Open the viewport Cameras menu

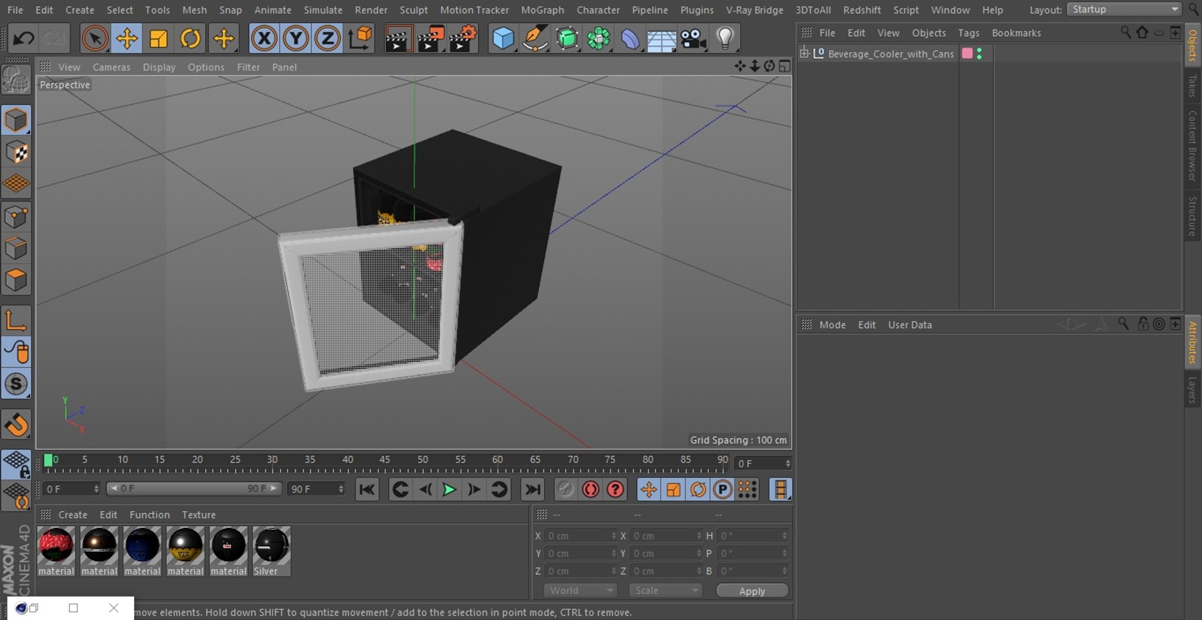pos(111,67)
